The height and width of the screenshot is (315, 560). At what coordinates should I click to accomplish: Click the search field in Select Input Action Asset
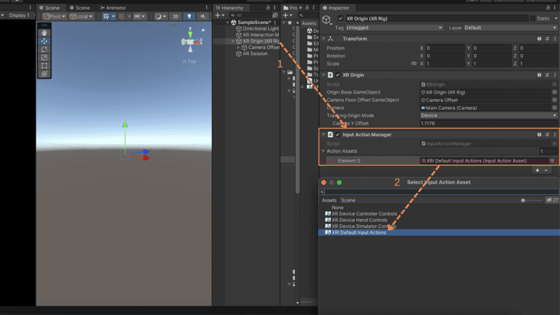tap(410, 191)
